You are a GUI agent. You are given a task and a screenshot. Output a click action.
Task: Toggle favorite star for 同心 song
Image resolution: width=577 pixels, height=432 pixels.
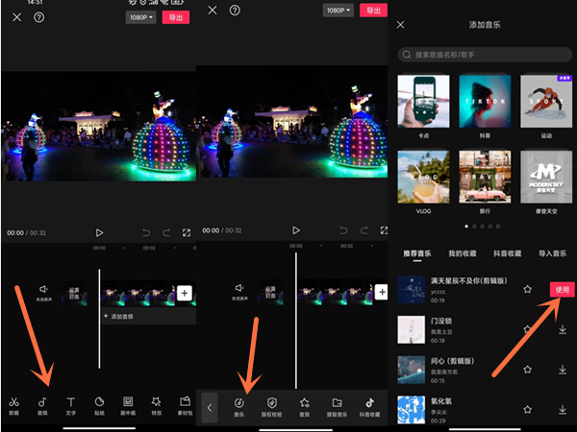pyautogui.click(x=527, y=369)
